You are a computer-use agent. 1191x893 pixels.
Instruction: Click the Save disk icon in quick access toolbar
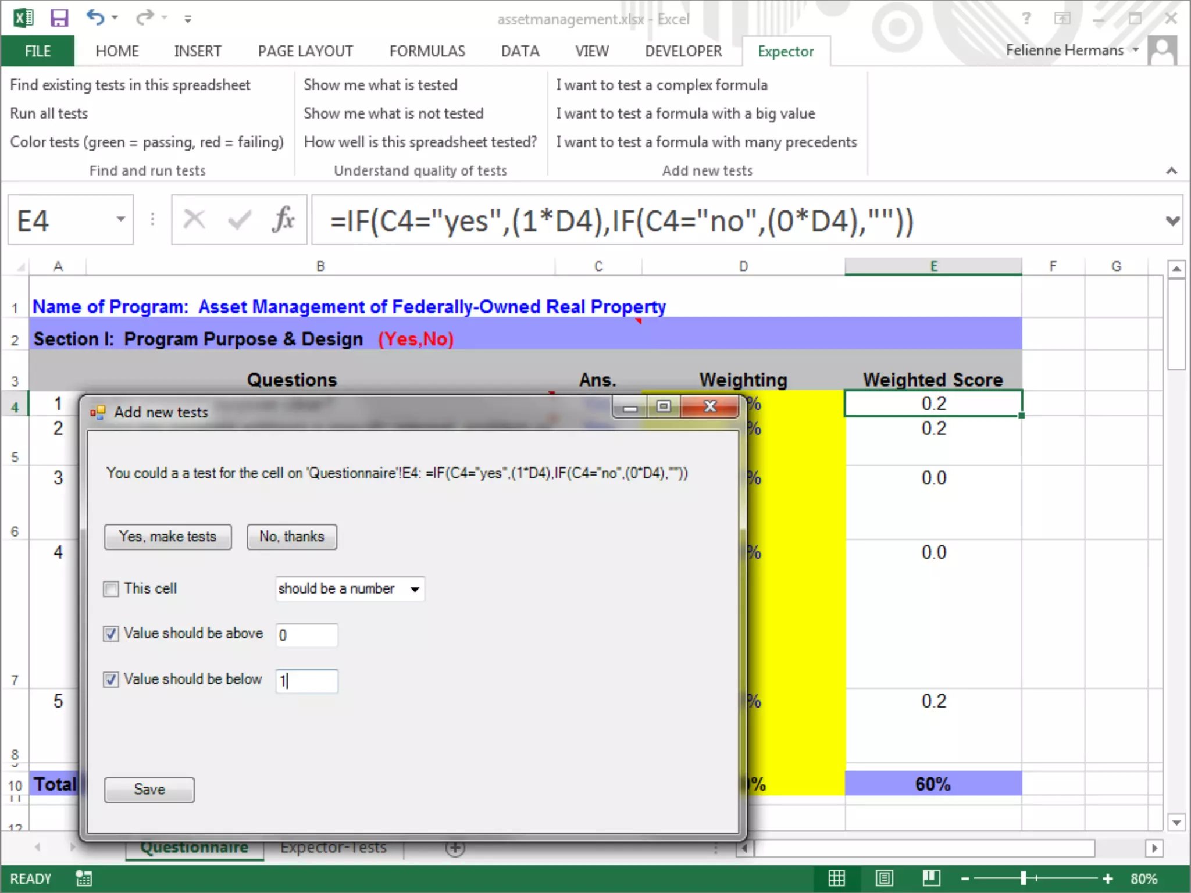[59, 18]
